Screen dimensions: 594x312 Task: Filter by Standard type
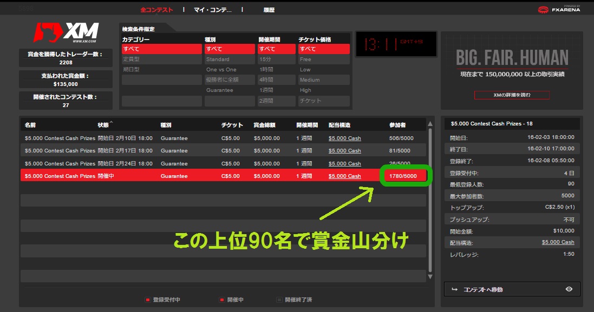pyautogui.click(x=230, y=59)
